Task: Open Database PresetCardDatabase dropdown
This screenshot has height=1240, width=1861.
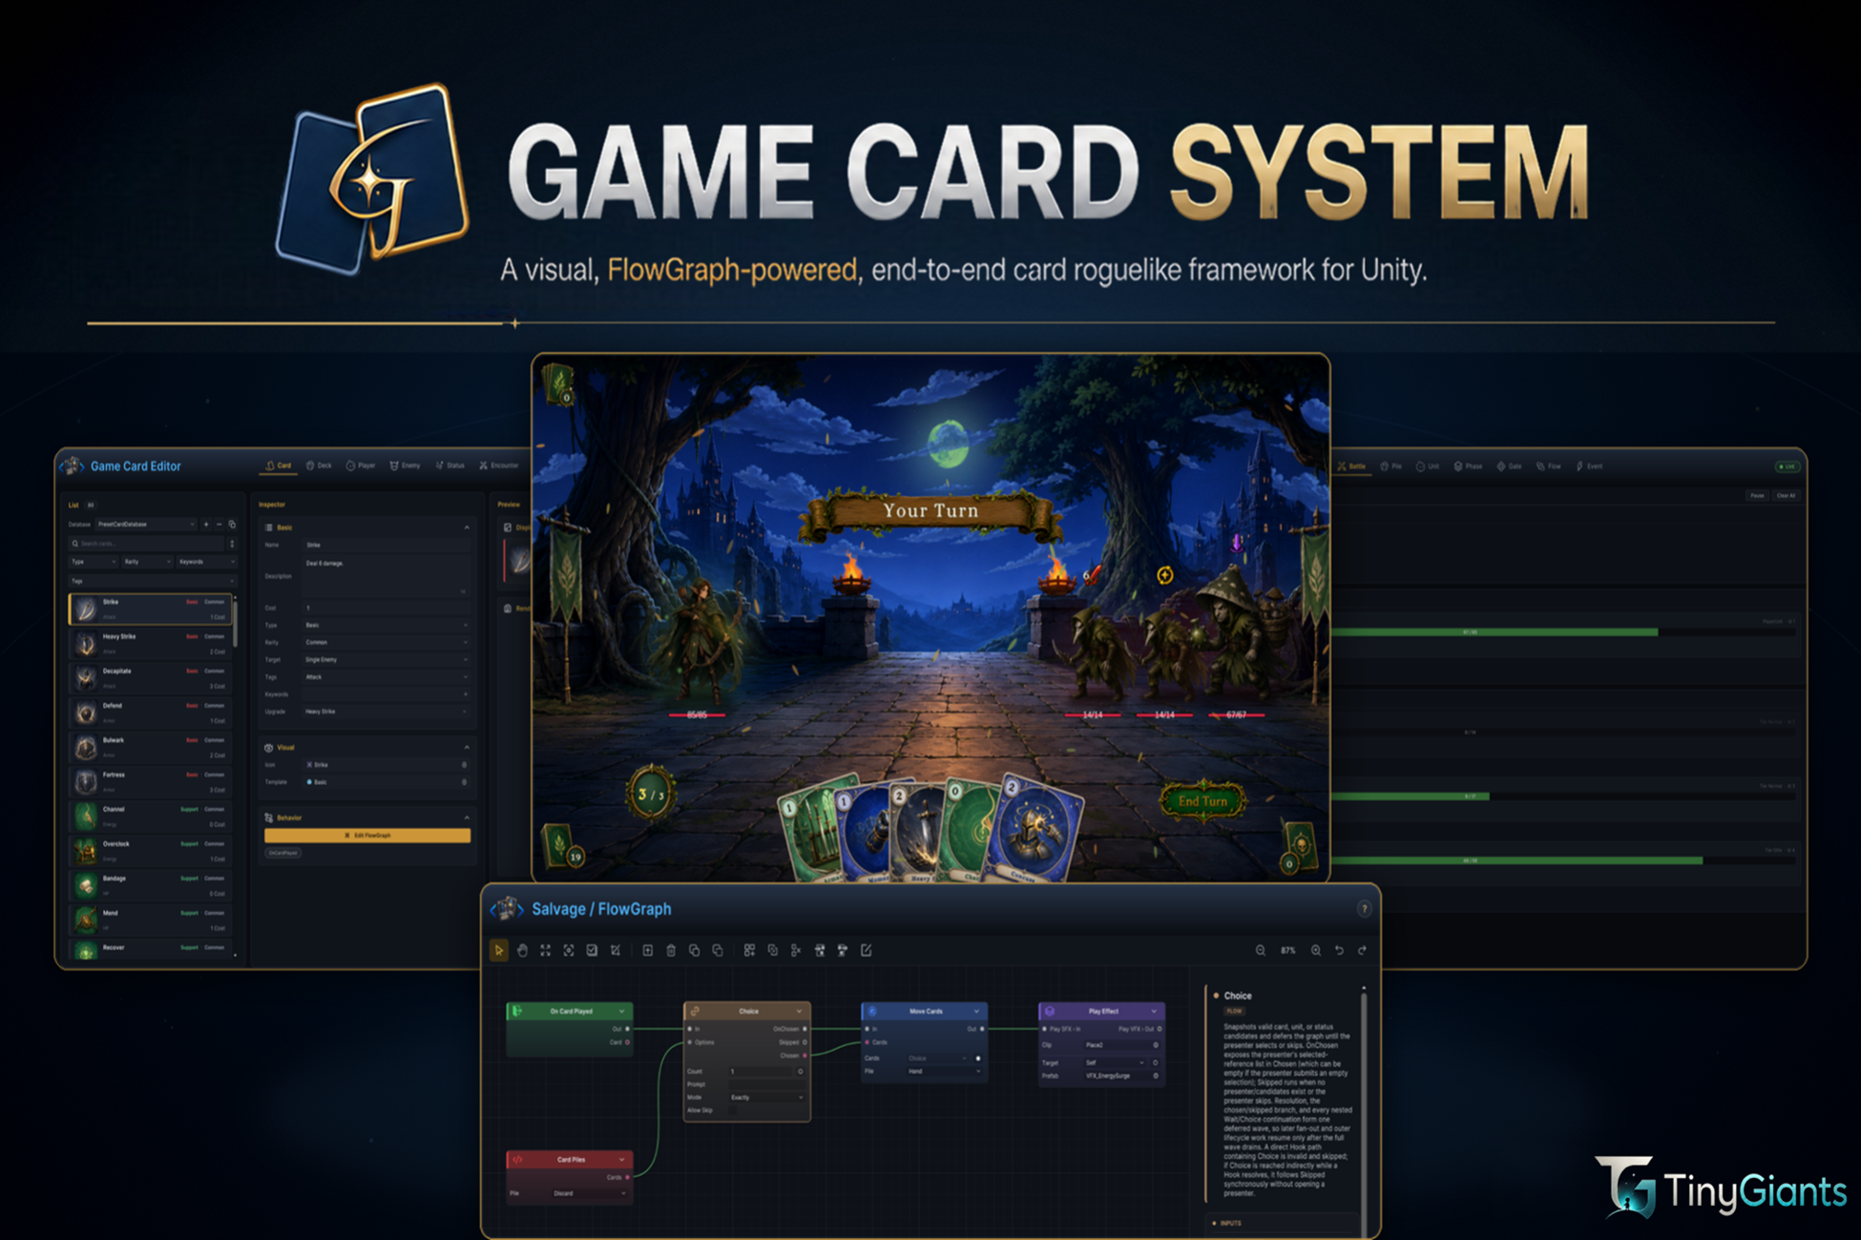Action: [x=146, y=524]
